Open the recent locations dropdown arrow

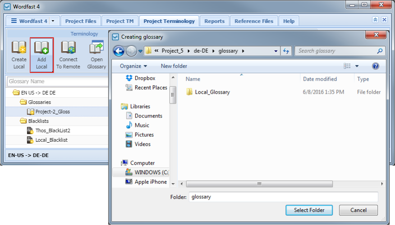click(140, 51)
